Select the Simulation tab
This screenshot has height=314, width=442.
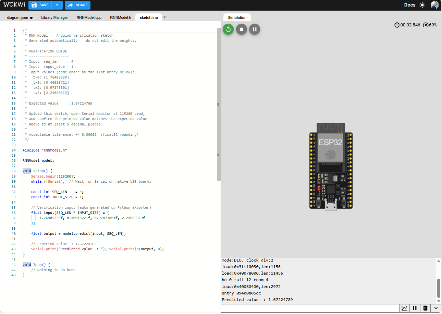pos(237,17)
